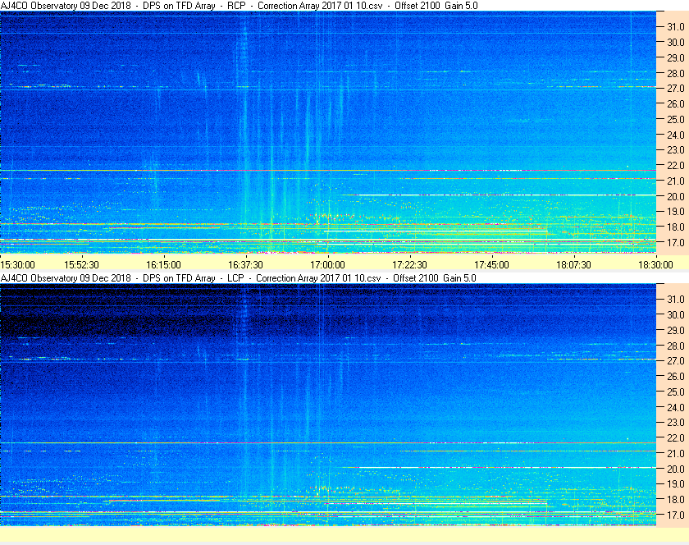Viewport: 689px width, 545px height.
Task: Select the 16:37:30 time axis label
Action: 245,265
